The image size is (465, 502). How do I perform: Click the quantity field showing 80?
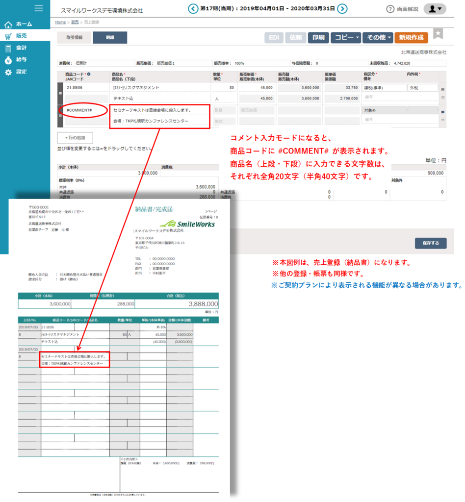point(224,88)
